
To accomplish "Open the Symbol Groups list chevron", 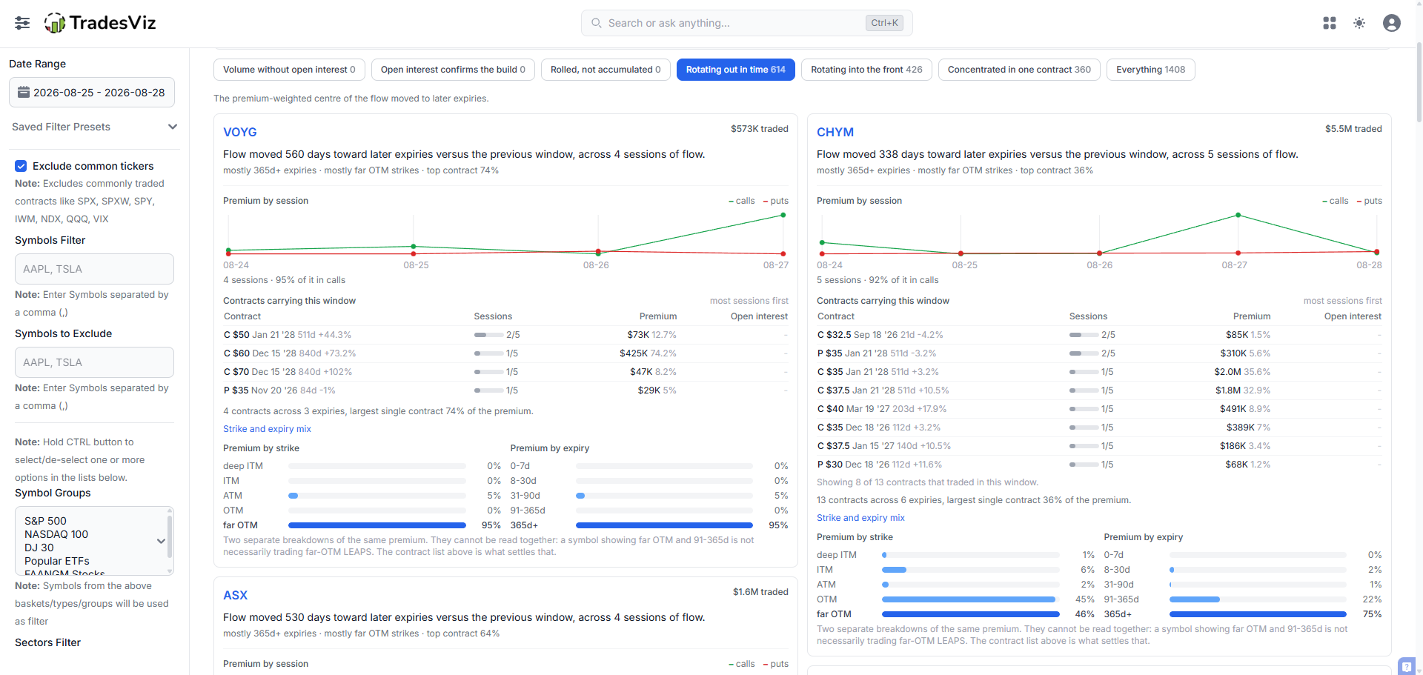I will pos(161,541).
